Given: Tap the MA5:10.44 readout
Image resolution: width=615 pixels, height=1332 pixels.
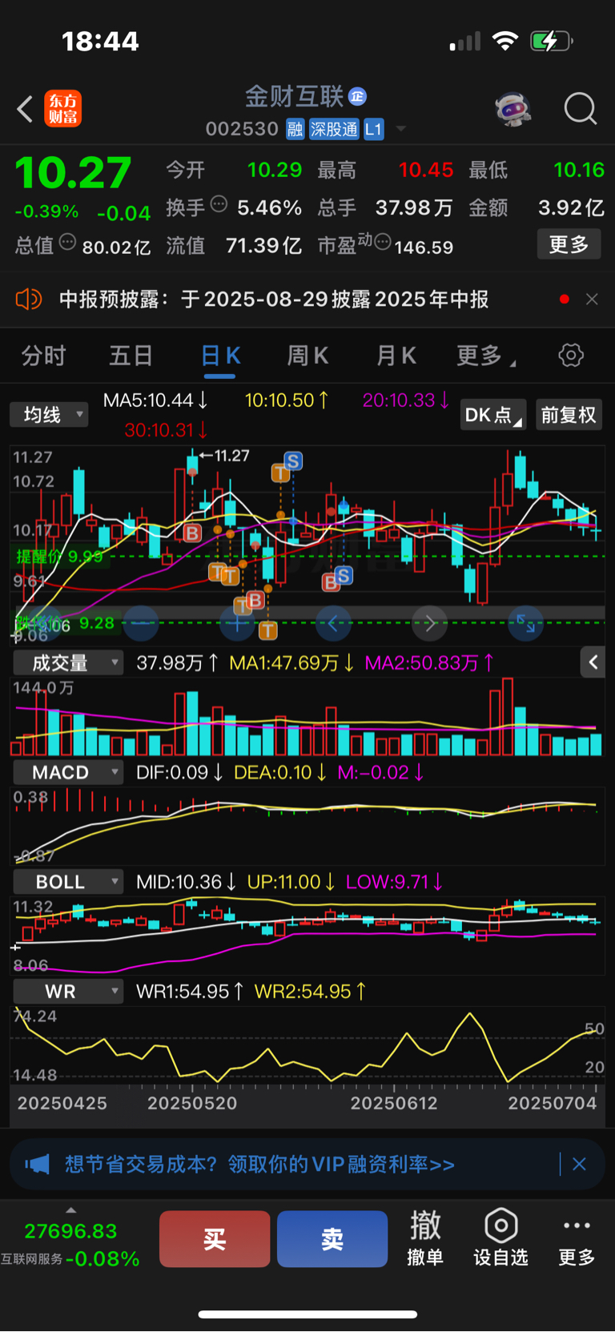Looking at the screenshot, I should [x=156, y=400].
